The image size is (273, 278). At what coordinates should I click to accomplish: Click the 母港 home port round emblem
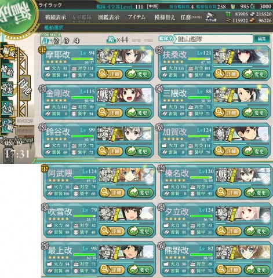pyautogui.click(x=16, y=16)
